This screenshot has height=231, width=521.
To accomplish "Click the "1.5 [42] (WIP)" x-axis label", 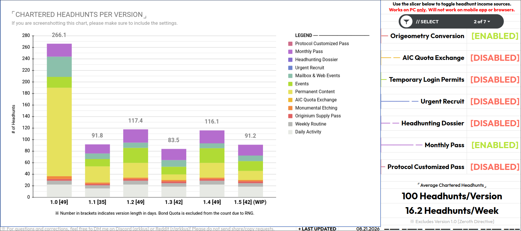I will click(x=250, y=202).
